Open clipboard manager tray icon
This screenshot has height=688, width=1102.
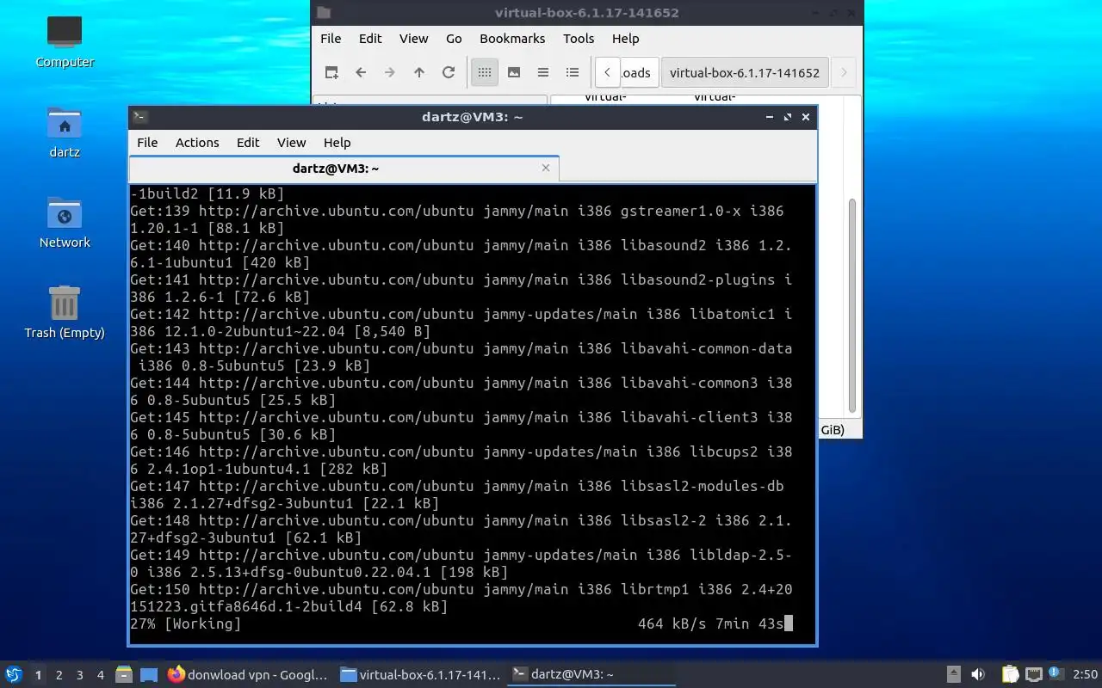1011,675
